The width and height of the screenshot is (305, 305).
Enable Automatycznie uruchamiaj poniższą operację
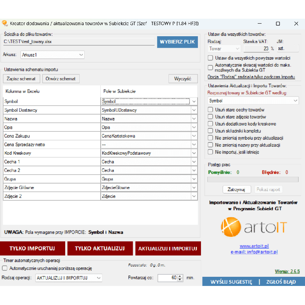(5, 268)
